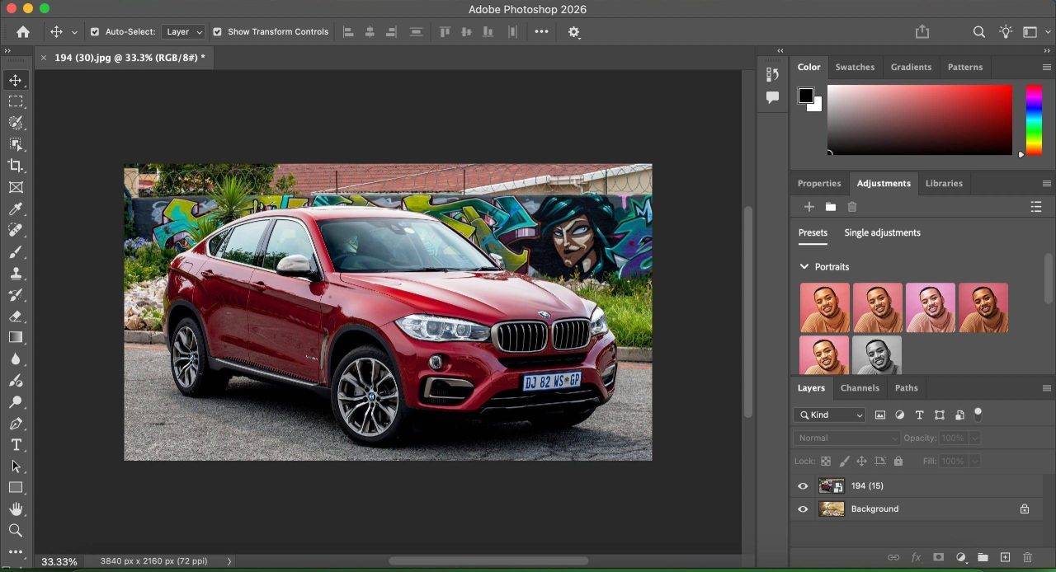Select the Hand tool
This screenshot has width=1056, height=572.
[16, 509]
